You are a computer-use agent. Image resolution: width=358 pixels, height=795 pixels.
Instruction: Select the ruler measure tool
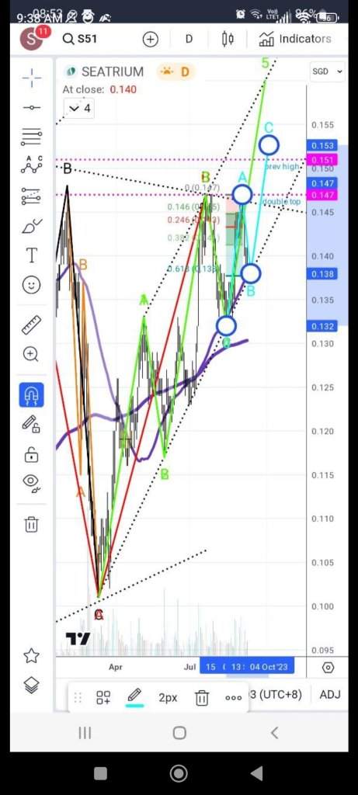tap(31, 325)
